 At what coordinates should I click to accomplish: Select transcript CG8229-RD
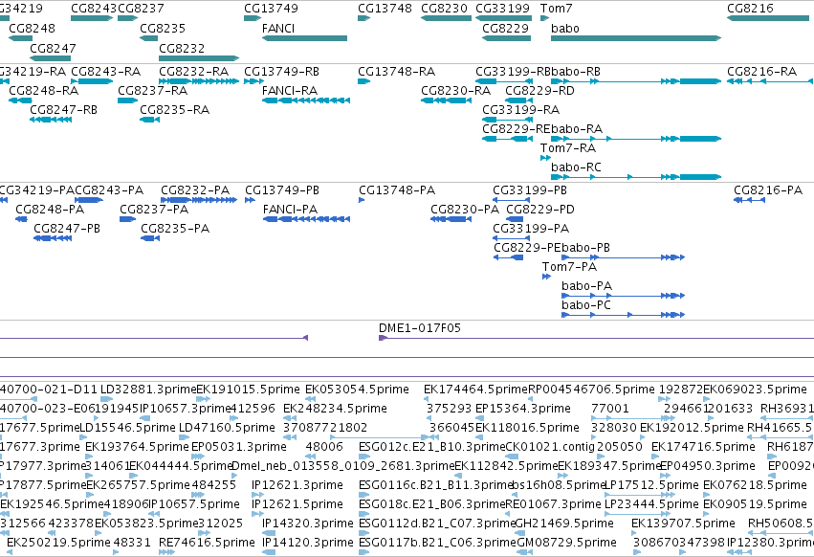[x=539, y=91]
